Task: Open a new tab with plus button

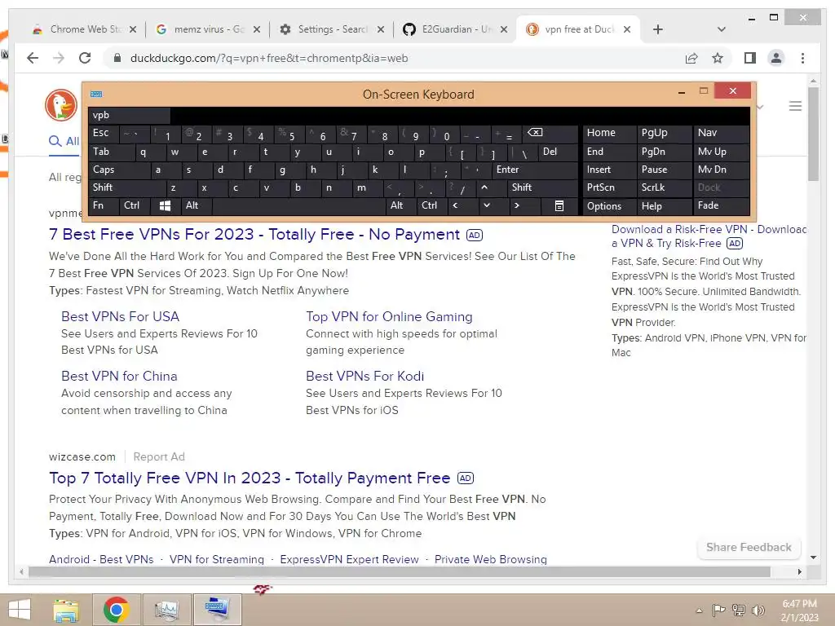Action: [658, 29]
